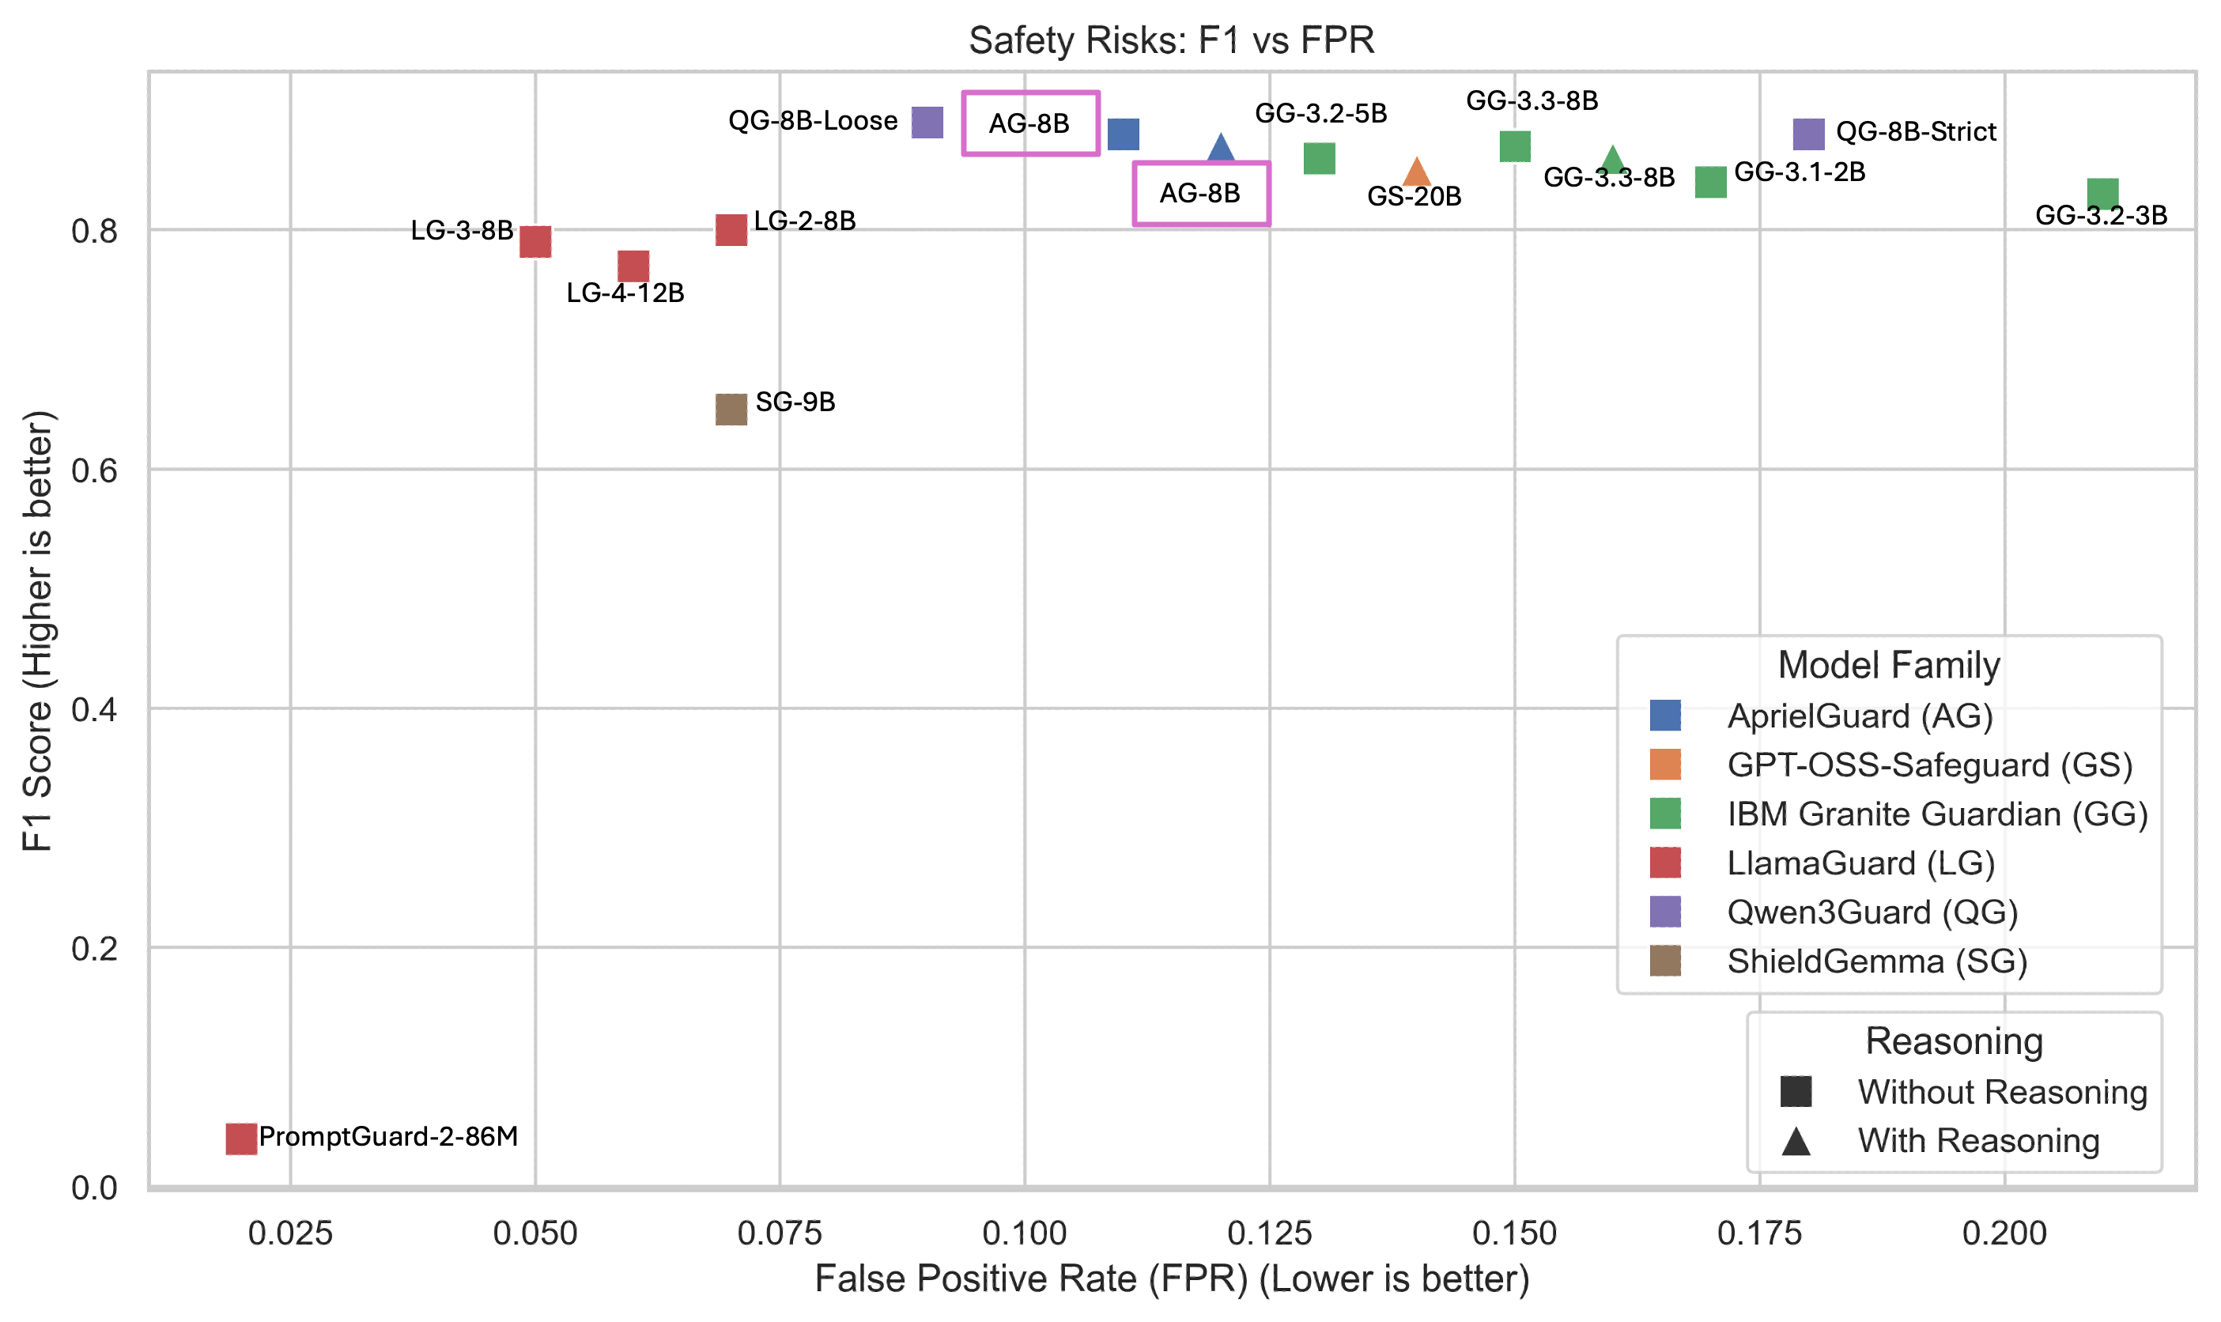Click the orange GS-20B triangle marker
This screenshot has height=1322, width=2221.
[1417, 172]
